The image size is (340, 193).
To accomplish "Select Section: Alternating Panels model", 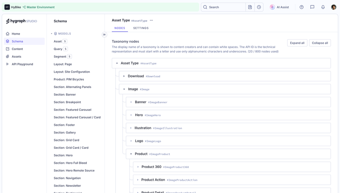I will tap(73, 87).
